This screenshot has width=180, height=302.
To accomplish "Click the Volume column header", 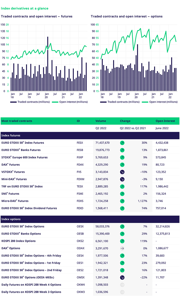I will (101, 121).
